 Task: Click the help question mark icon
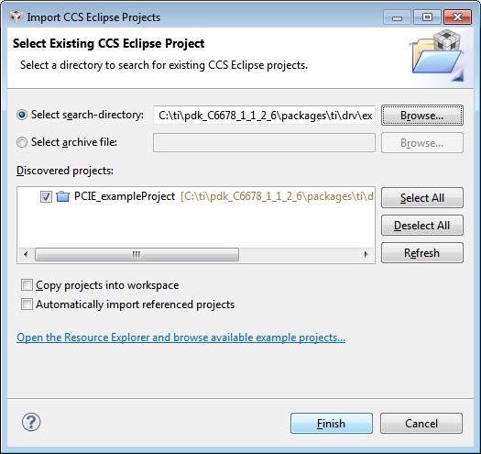(31, 422)
